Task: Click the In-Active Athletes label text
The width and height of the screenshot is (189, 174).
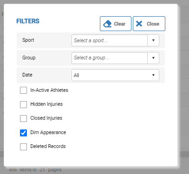Action: tap(49, 90)
